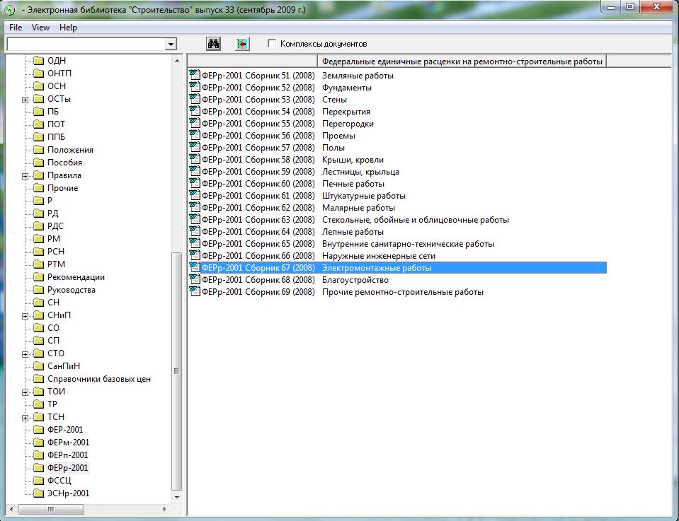
Task: Select row Сборник 59 Лестницы, крыльца
Action: pyautogui.click(x=397, y=172)
